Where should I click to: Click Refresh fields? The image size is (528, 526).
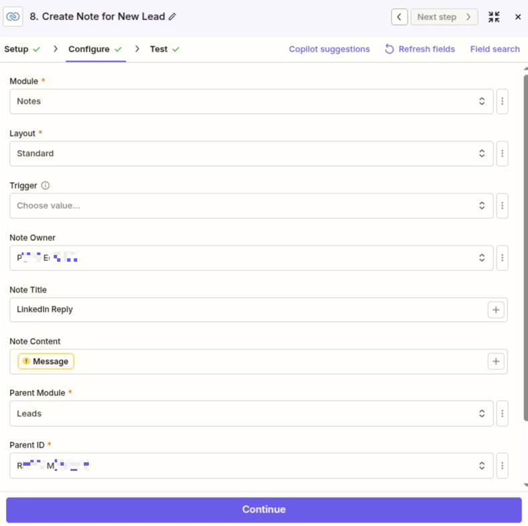pyautogui.click(x=419, y=49)
